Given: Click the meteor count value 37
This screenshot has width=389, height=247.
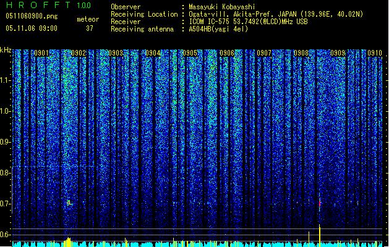Looking at the screenshot, I should pos(90,28).
